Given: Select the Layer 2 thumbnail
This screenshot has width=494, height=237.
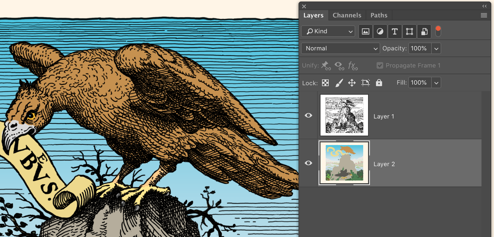Looking at the screenshot, I should pyautogui.click(x=344, y=163).
